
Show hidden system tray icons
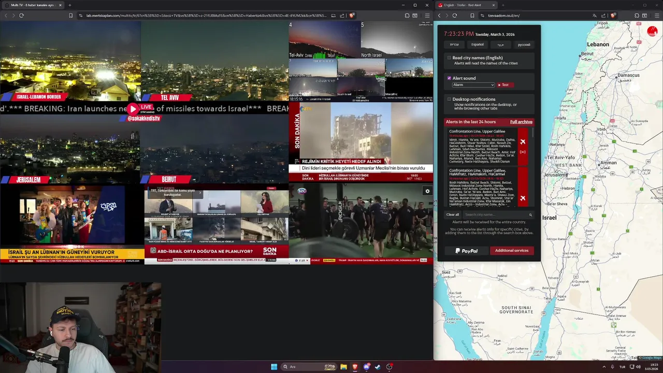coord(604,367)
